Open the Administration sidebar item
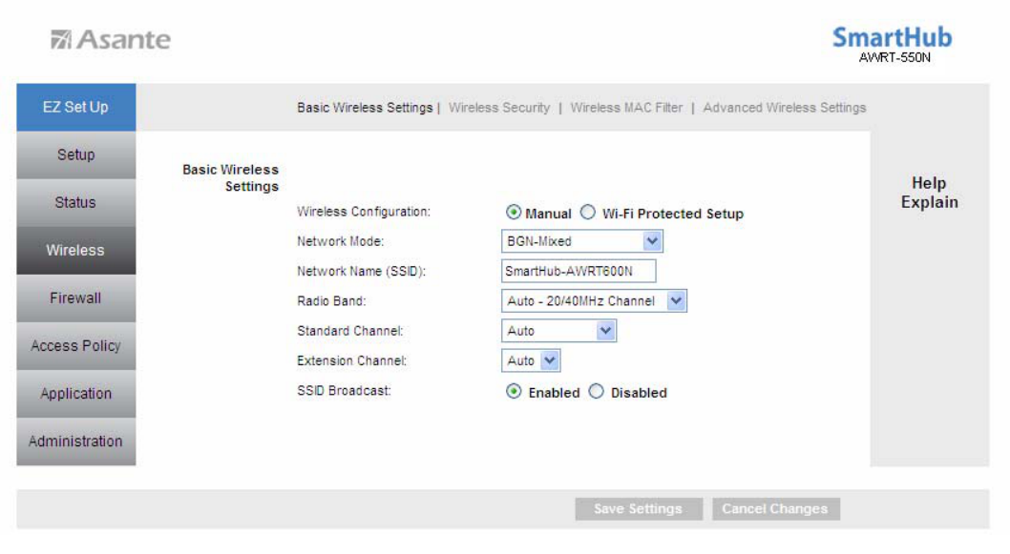The image size is (1010, 554). click(76, 441)
